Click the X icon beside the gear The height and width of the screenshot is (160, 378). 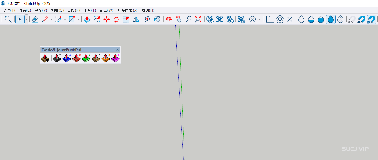290,19
